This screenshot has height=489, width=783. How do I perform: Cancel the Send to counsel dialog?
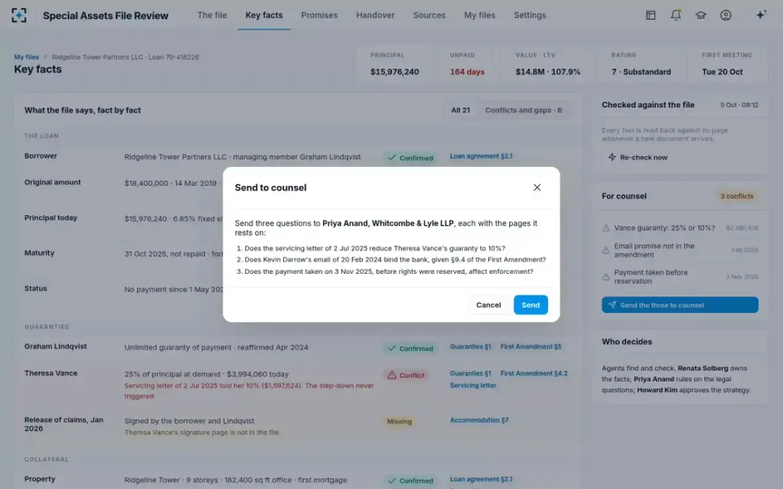pos(489,304)
